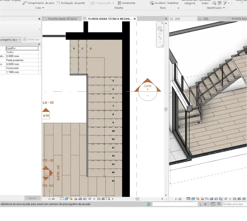This screenshot has width=247, height=221.
Task: Open visual style cube icon in 3D view bar
Action: tap(193, 199)
